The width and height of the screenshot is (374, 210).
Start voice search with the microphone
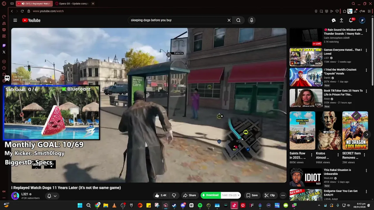pyautogui.click(x=252, y=20)
